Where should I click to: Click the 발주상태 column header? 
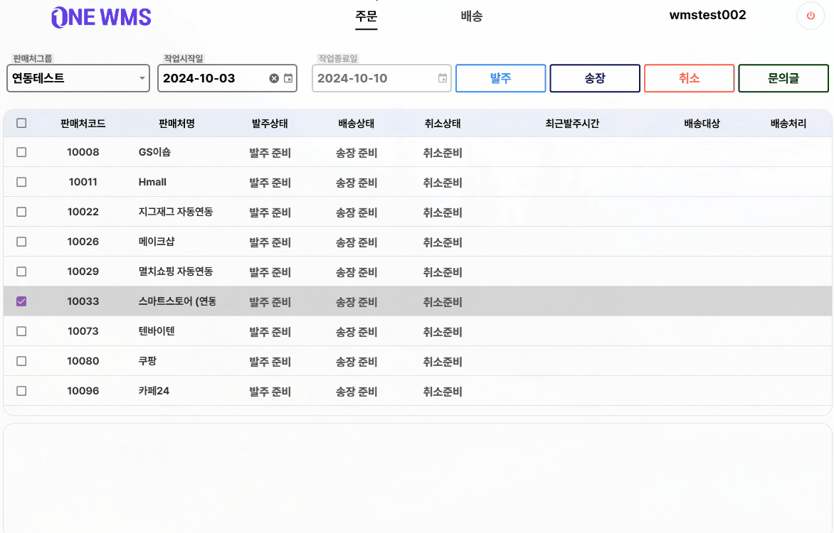click(x=270, y=123)
